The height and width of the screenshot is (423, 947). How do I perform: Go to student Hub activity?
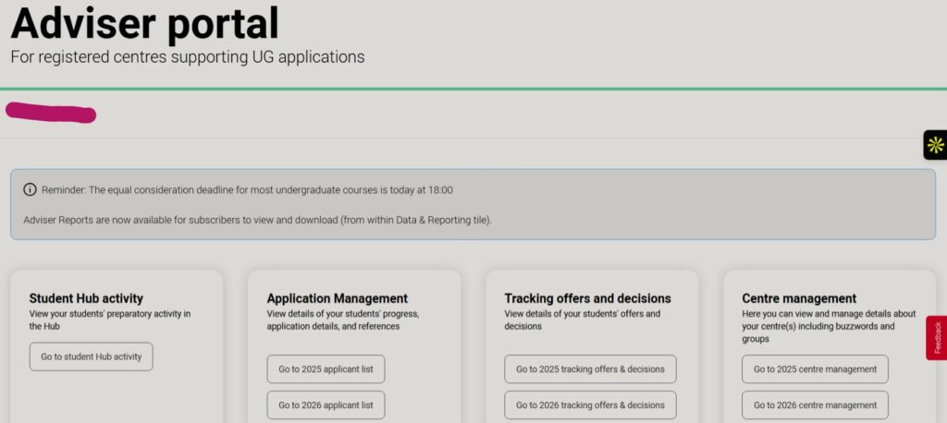click(91, 357)
